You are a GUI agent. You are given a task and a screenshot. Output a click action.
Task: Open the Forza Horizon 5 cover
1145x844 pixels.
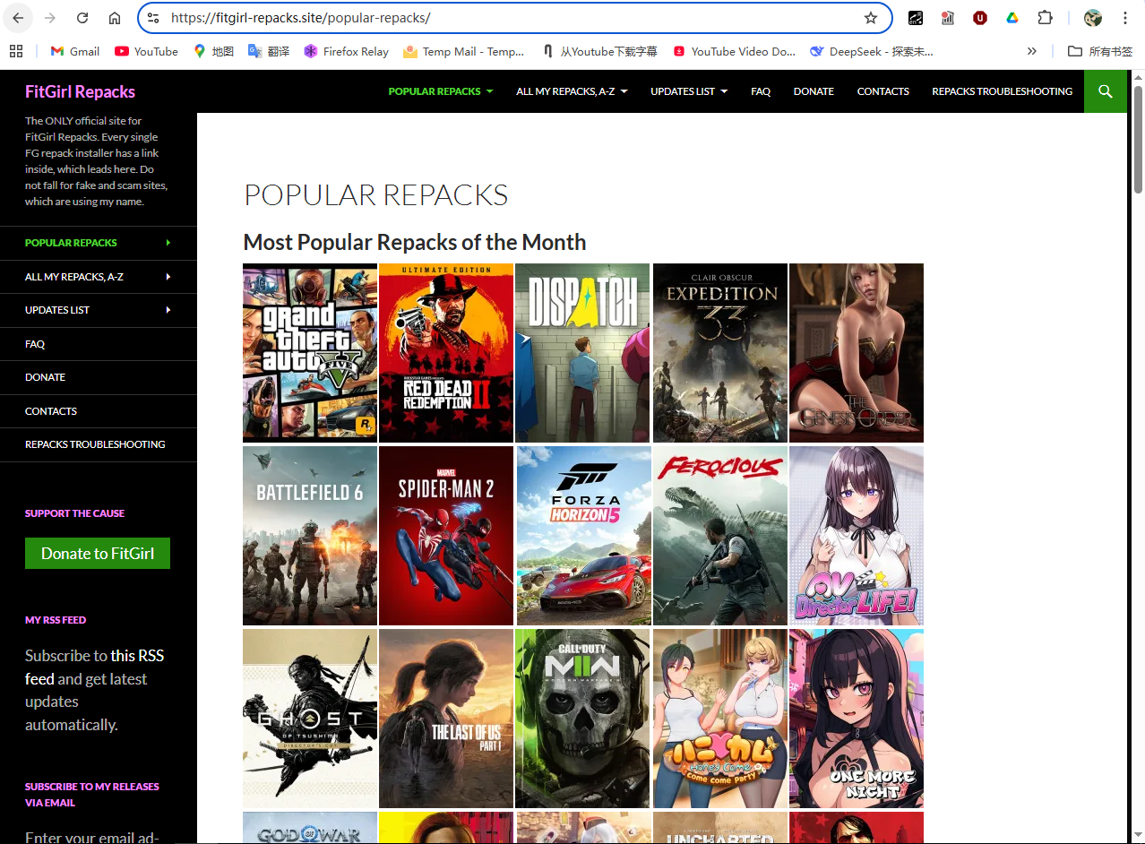(x=582, y=536)
